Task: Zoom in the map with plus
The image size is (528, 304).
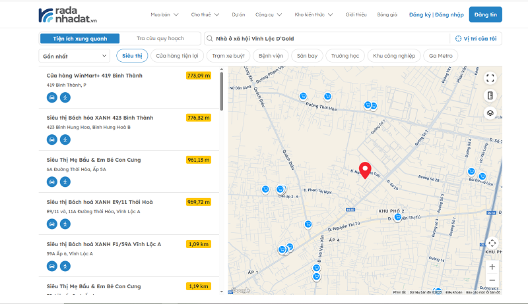Action: click(492, 266)
